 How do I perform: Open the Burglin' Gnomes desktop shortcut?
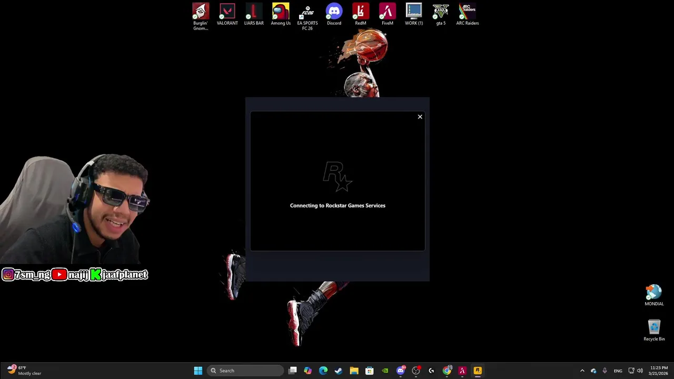pyautogui.click(x=201, y=16)
